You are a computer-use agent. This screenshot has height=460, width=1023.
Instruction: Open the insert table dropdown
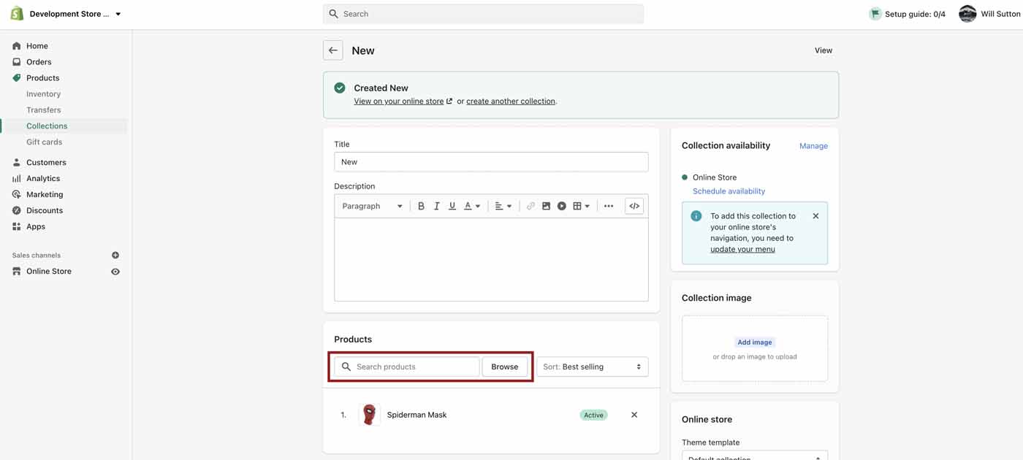point(582,207)
